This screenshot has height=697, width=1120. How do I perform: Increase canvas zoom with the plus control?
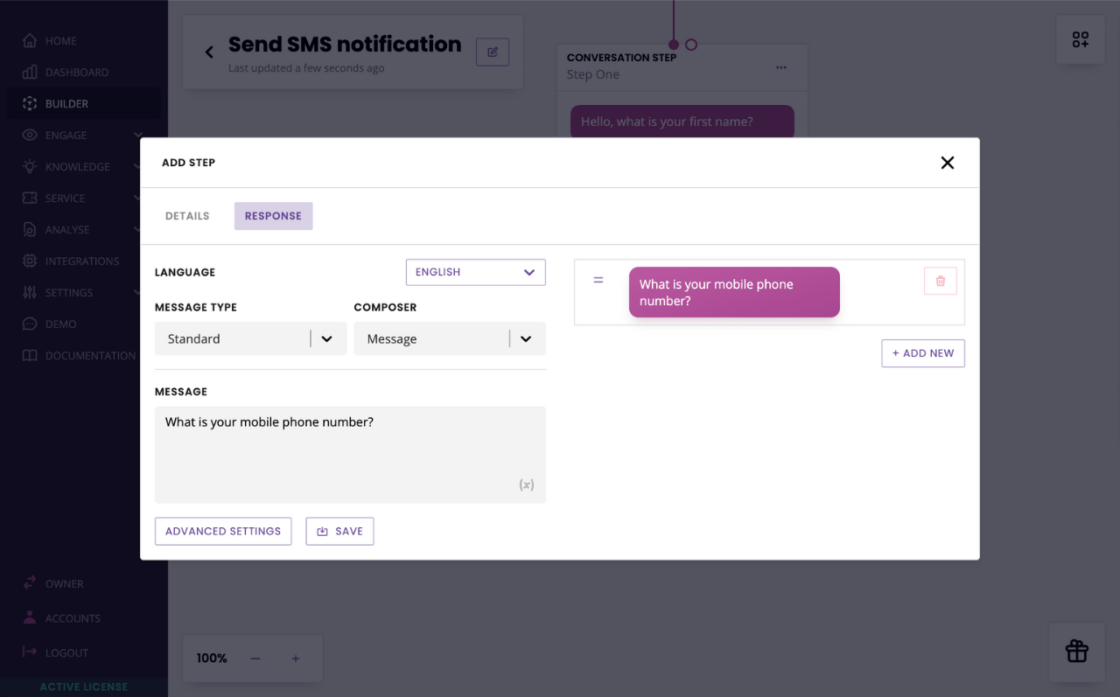click(x=295, y=658)
